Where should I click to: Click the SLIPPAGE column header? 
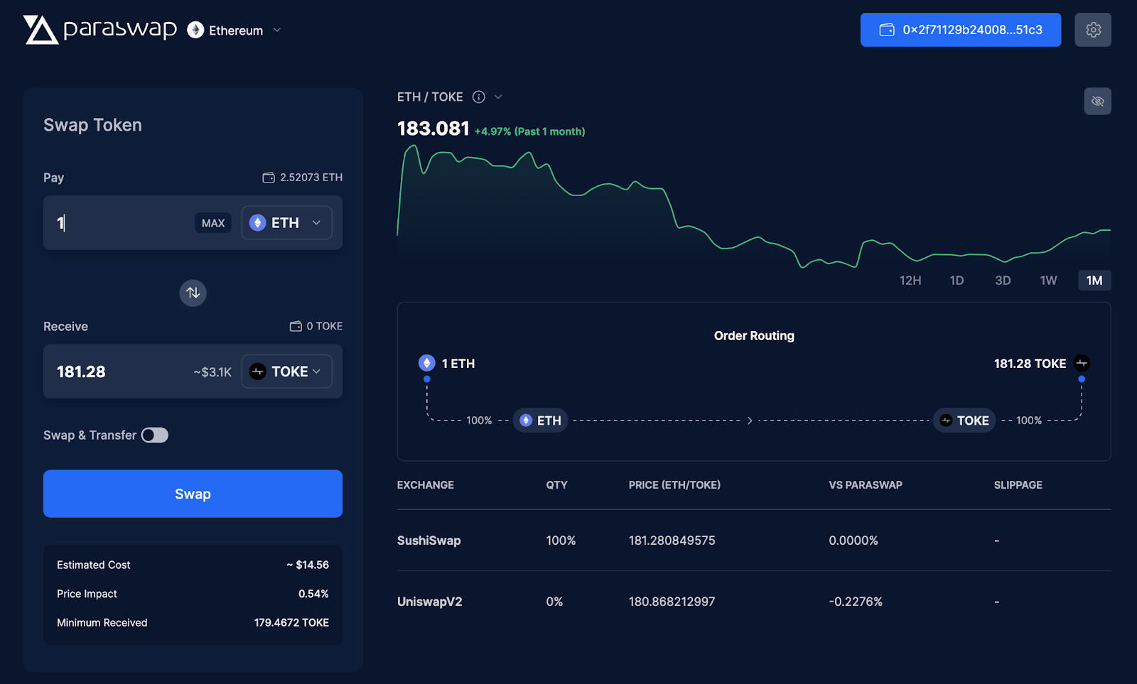[1018, 485]
